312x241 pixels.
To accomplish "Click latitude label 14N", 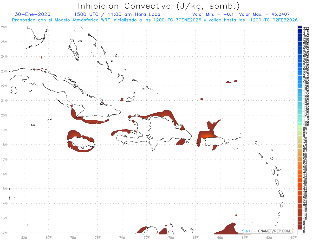I will (x=4, y=203).
